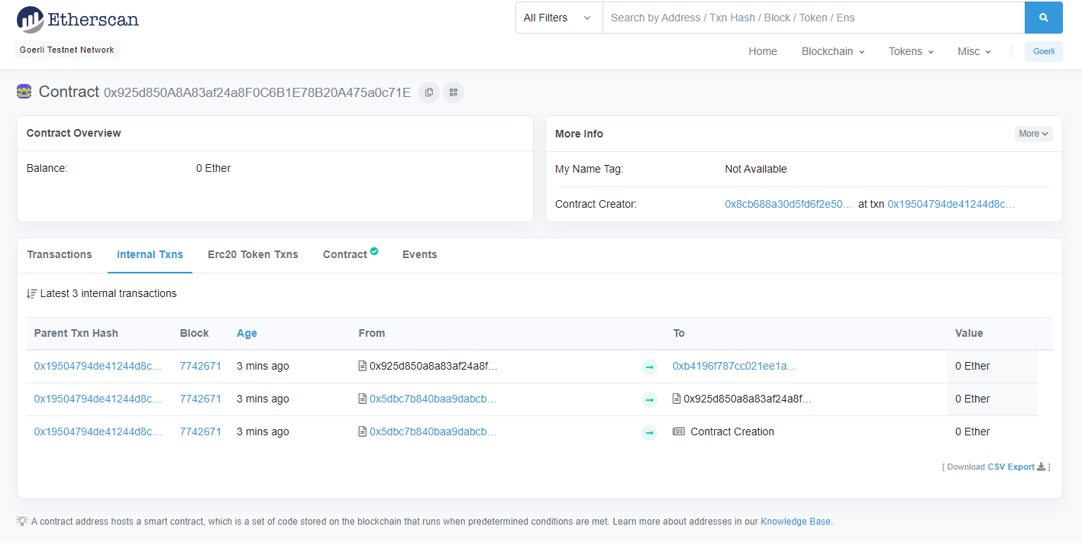Expand the Tokens menu

click(x=911, y=51)
